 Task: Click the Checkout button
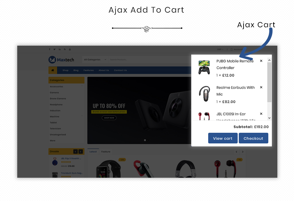[x=253, y=138]
